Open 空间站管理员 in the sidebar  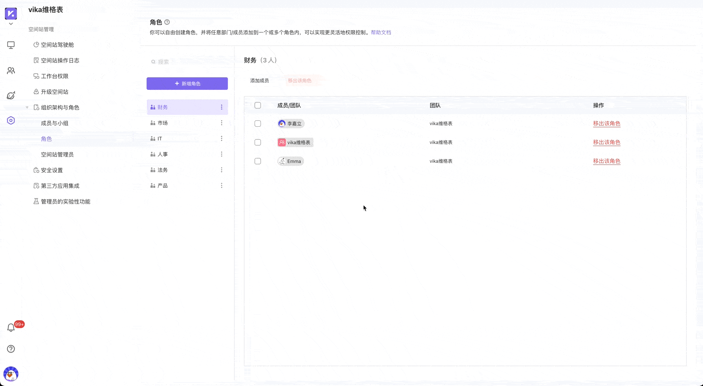(x=57, y=155)
